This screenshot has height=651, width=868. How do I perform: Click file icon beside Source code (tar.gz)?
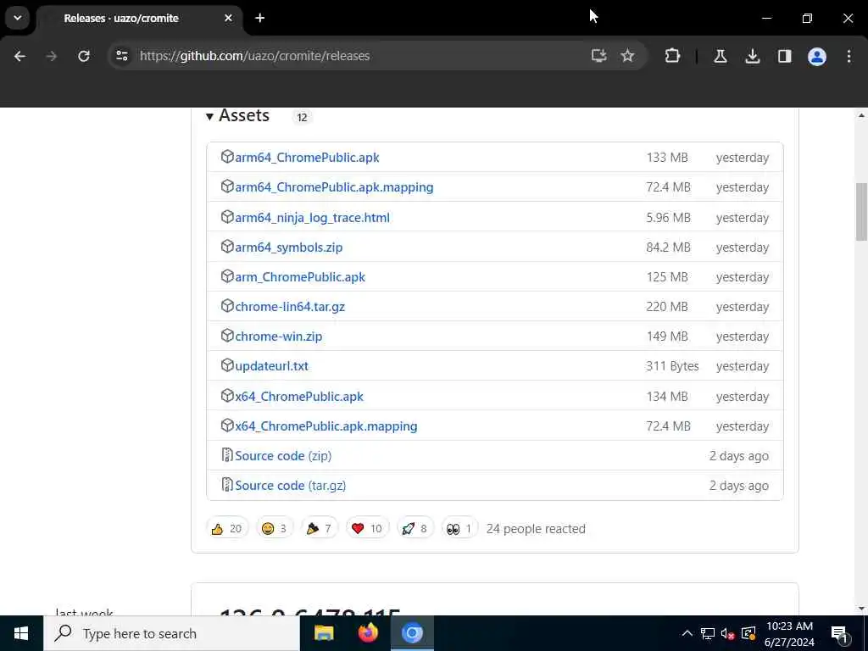tap(227, 485)
